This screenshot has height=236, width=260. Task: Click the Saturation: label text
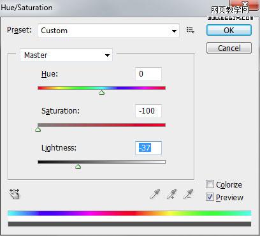point(61,111)
